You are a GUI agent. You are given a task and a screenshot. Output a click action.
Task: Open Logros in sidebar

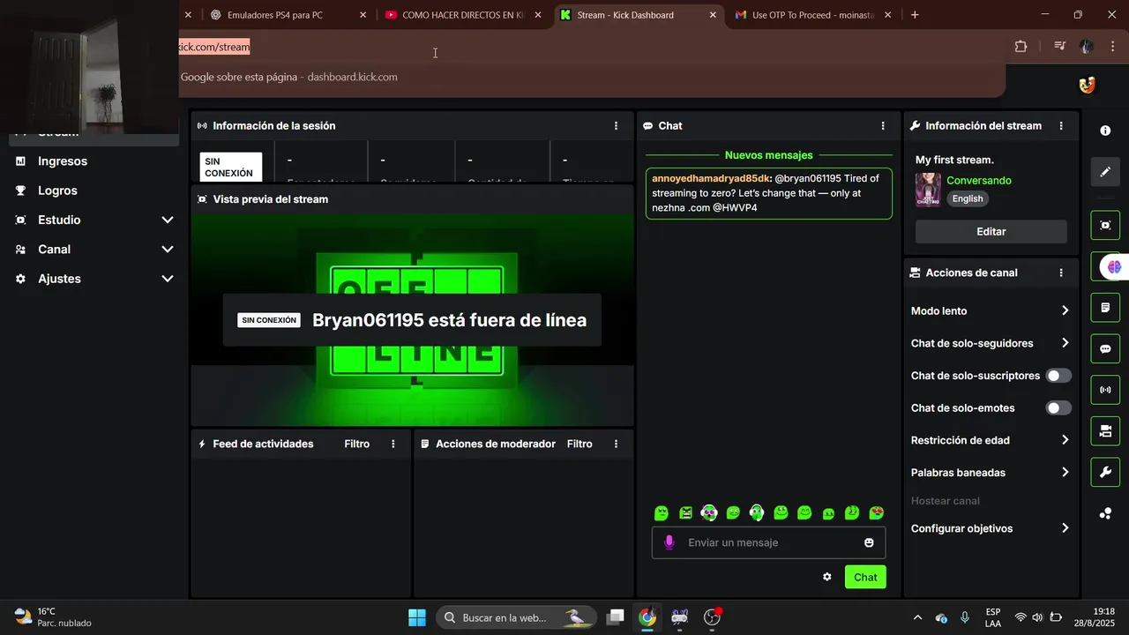point(57,190)
